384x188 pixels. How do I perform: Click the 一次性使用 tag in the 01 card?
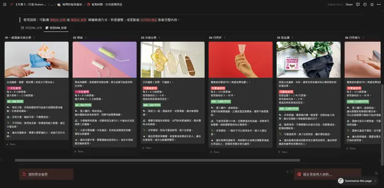pyautogui.click(x=14, y=88)
